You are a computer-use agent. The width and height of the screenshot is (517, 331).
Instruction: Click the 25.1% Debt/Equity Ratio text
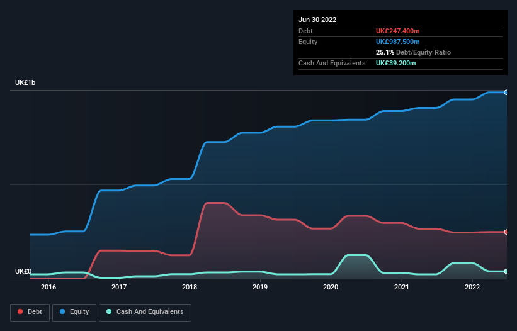pyautogui.click(x=413, y=52)
